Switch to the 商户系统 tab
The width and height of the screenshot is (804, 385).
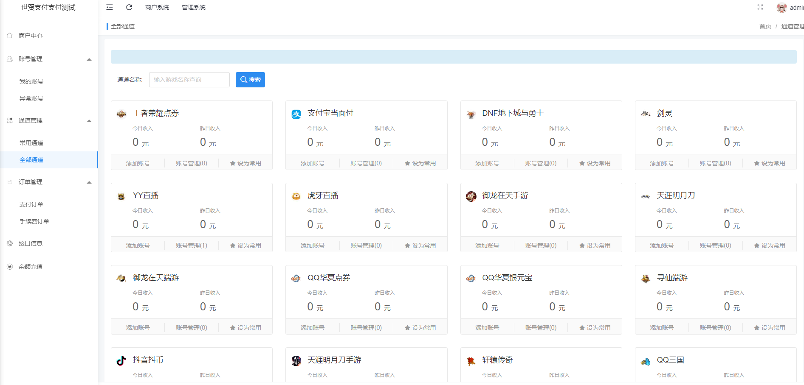tap(156, 7)
